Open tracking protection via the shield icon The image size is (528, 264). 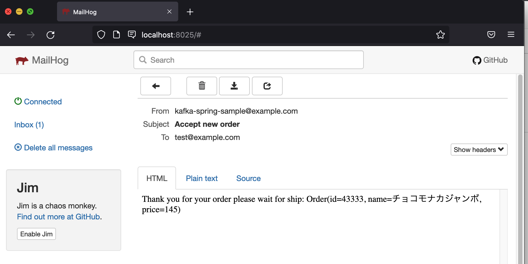click(101, 35)
